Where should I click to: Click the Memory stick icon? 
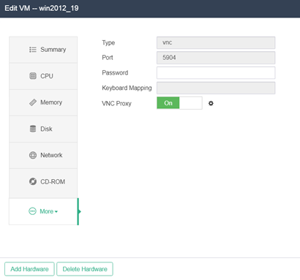33,102
